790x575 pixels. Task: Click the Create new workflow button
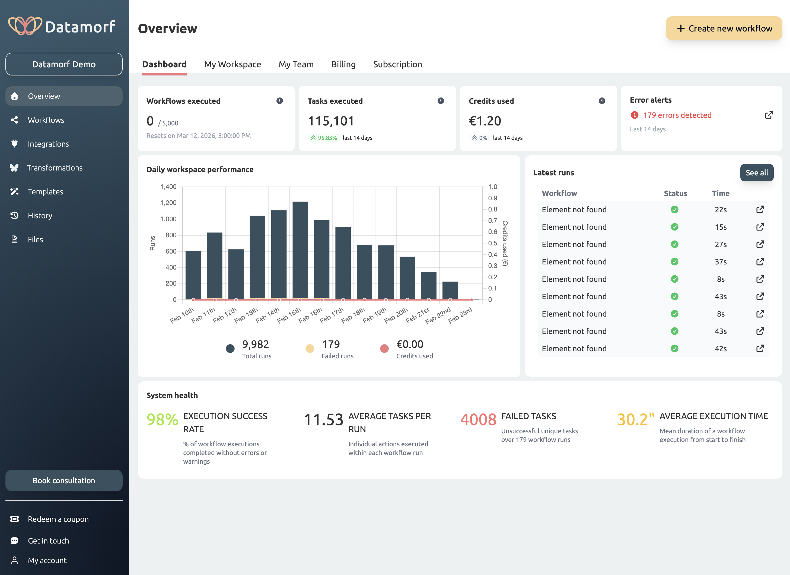[724, 28]
